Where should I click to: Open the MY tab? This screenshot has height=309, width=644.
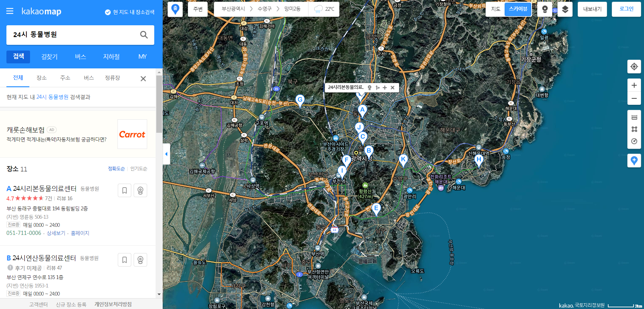click(142, 57)
